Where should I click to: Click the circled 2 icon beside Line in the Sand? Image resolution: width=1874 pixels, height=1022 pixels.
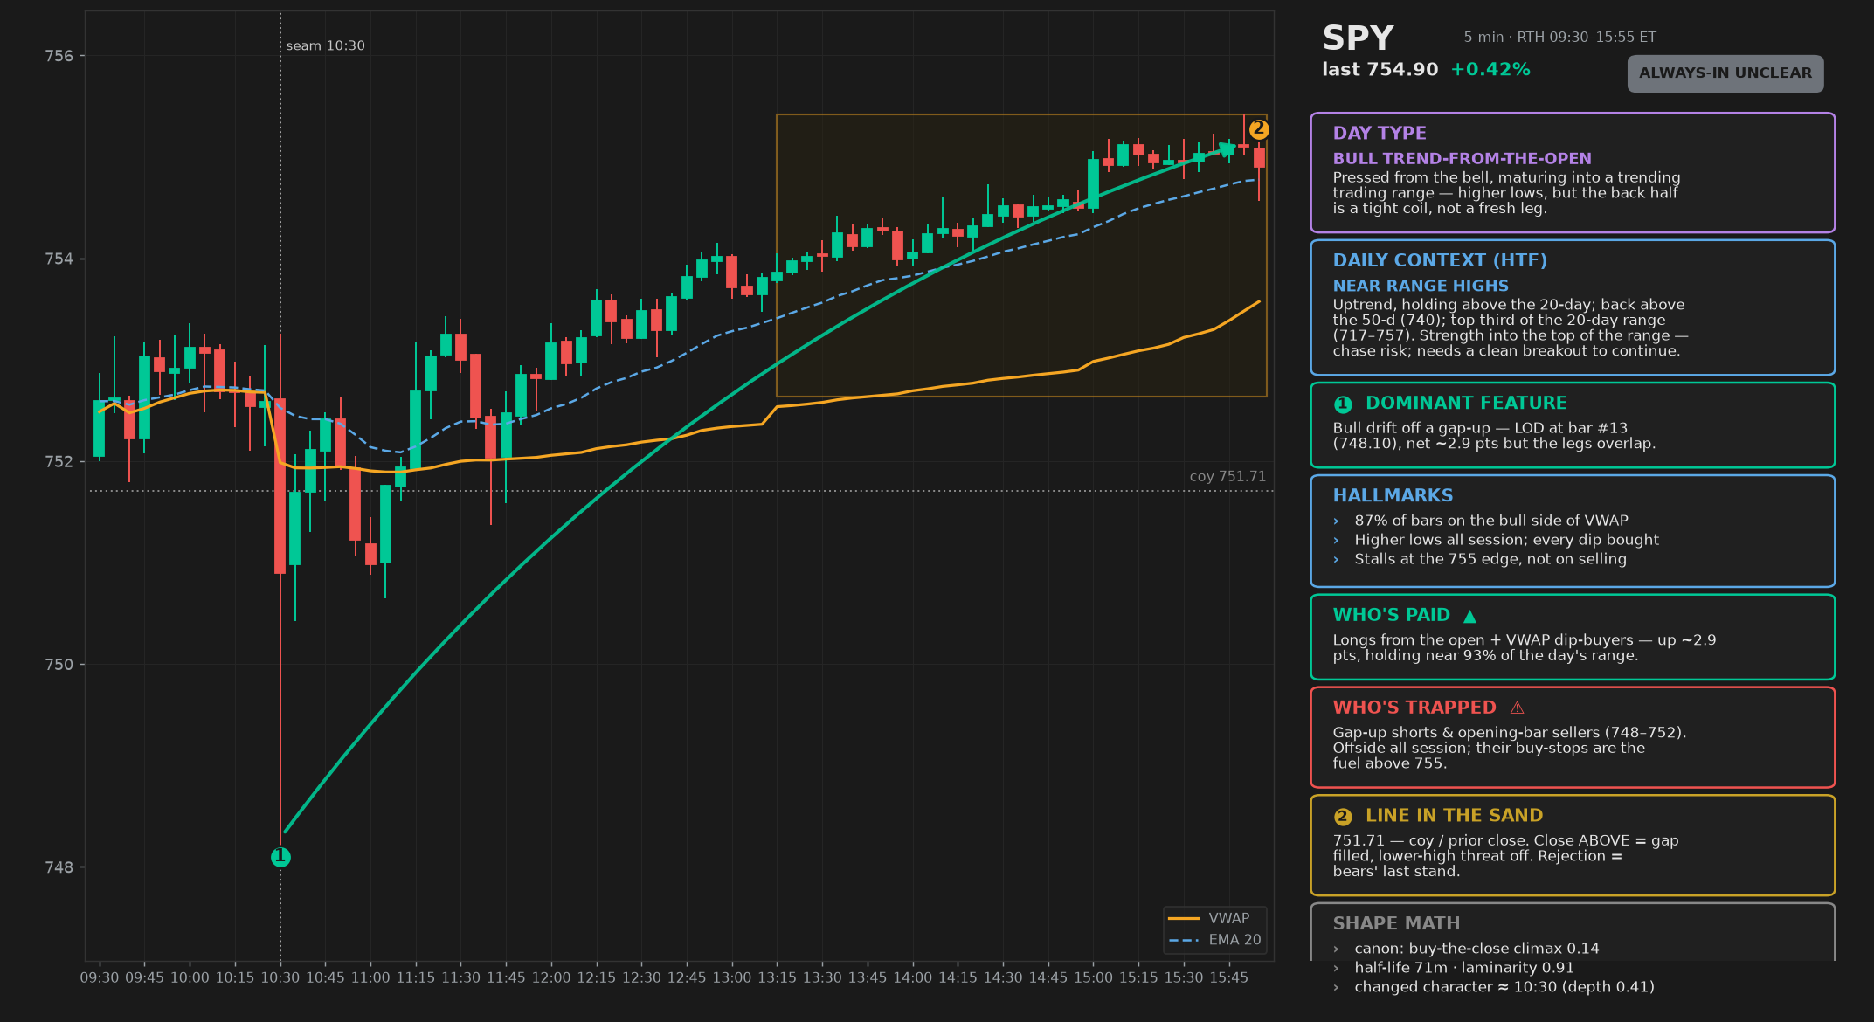pos(1343,817)
